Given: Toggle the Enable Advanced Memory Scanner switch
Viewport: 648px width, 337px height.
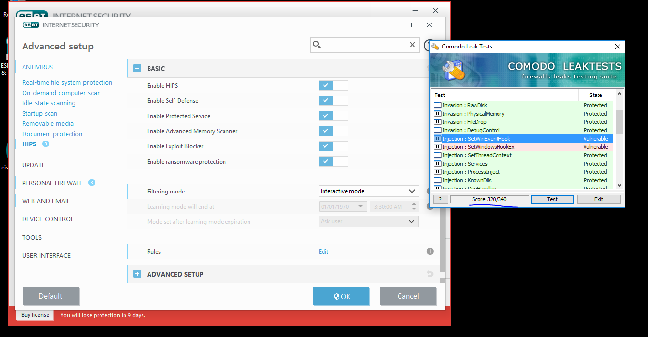Looking at the screenshot, I should coord(333,131).
